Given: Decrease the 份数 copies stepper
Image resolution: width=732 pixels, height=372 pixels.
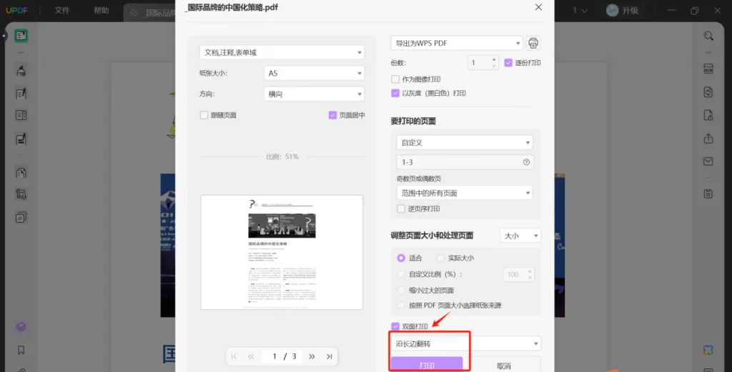Looking at the screenshot, I should click(494, 66).
